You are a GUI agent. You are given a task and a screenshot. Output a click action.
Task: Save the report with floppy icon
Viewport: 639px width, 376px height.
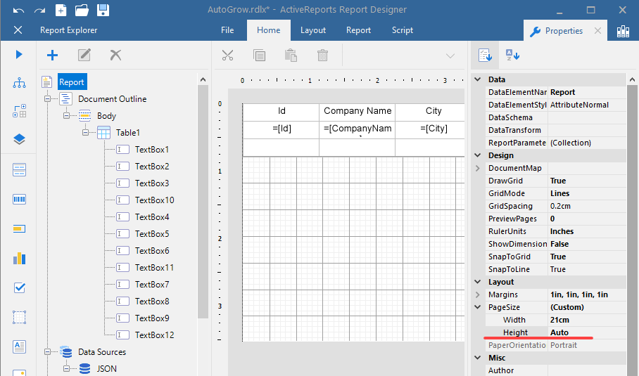[103, 10]
